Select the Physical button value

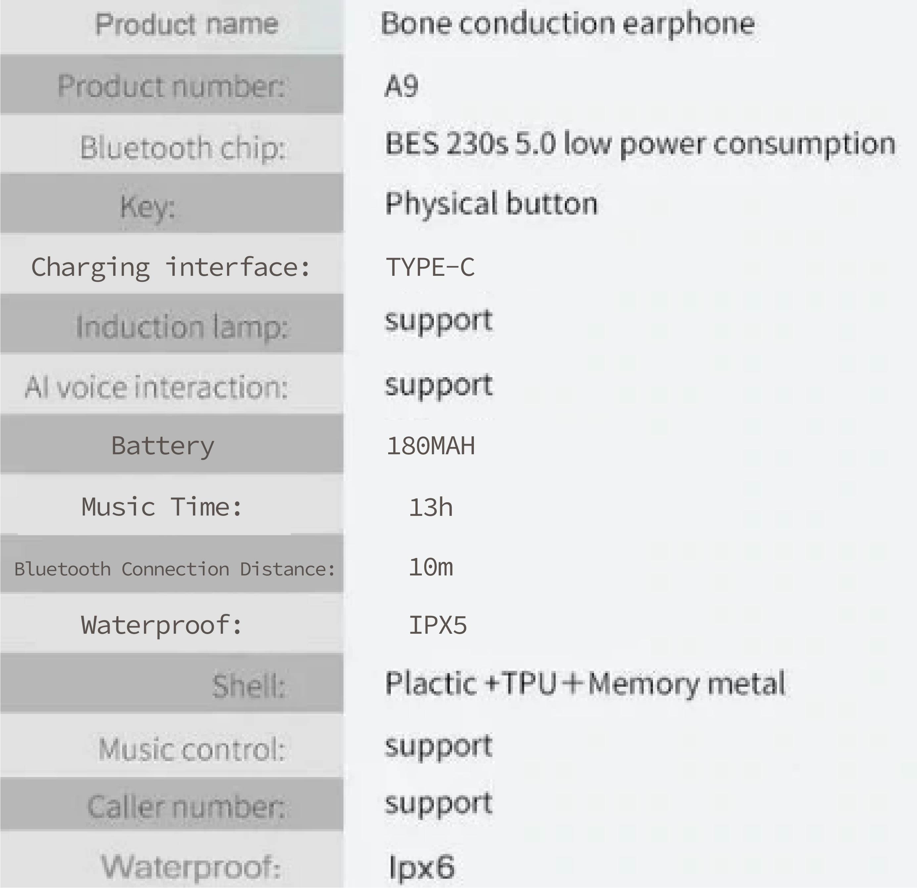[491, 205]
